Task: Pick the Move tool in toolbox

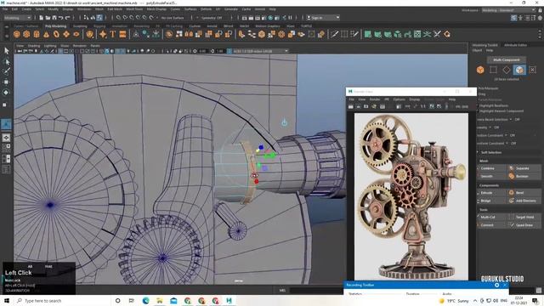Action: [x=6, y=82]
